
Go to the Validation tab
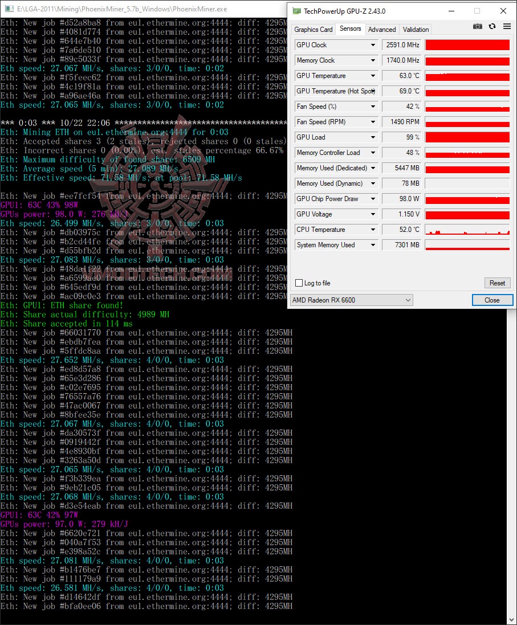pos(416,30)
